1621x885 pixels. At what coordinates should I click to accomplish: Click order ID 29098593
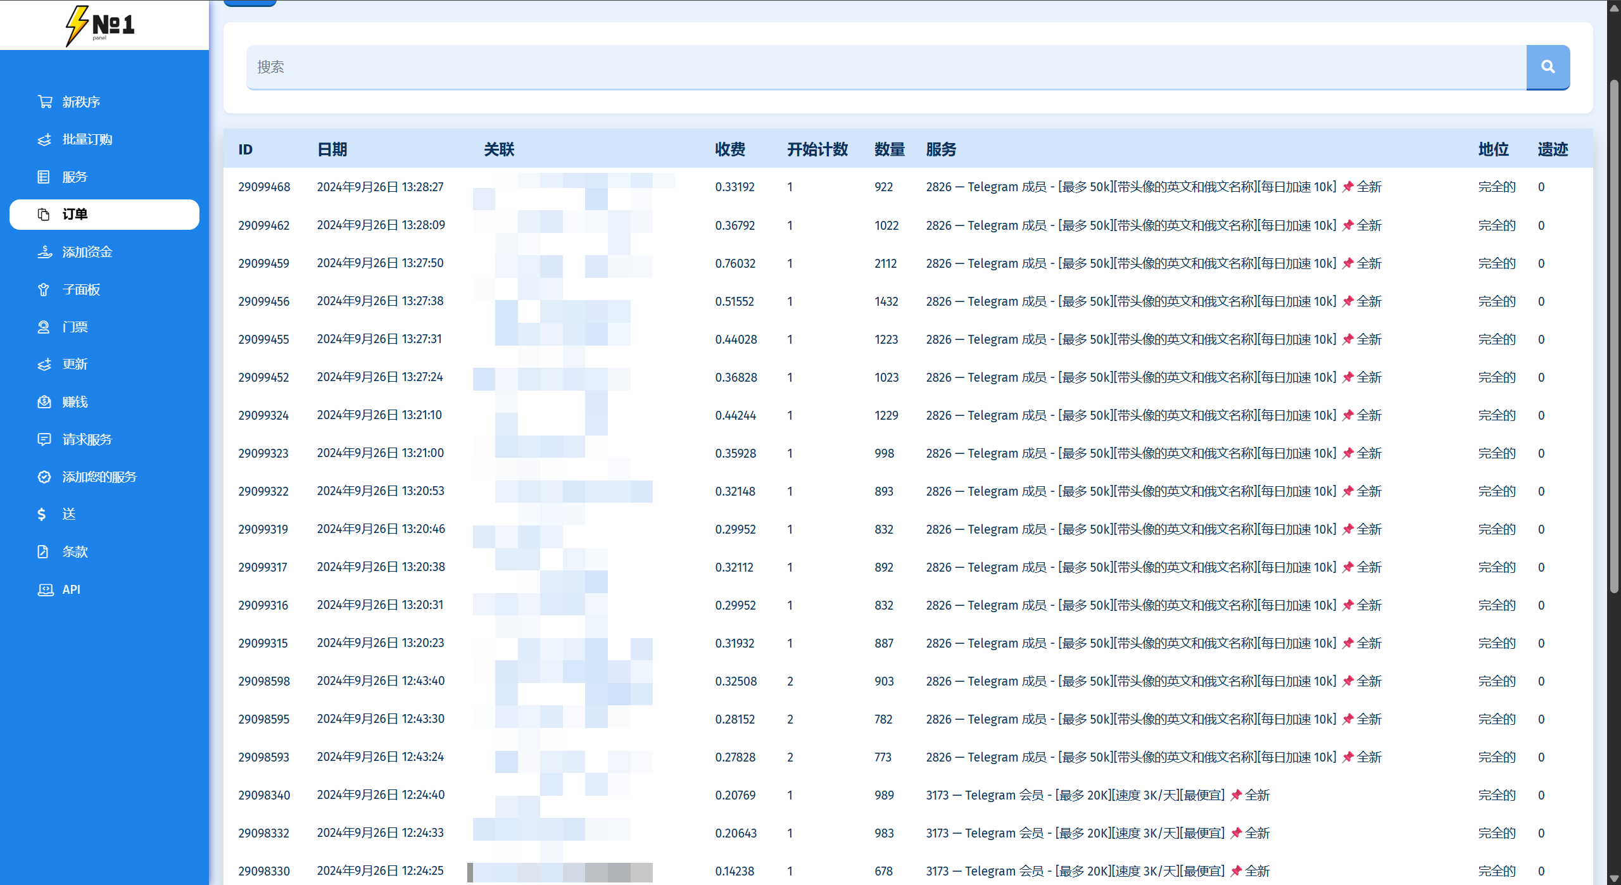point(264,757)
